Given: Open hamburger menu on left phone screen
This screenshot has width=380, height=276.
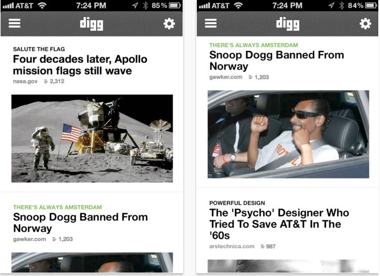Looking at the screenshot, I should [15, 23].
